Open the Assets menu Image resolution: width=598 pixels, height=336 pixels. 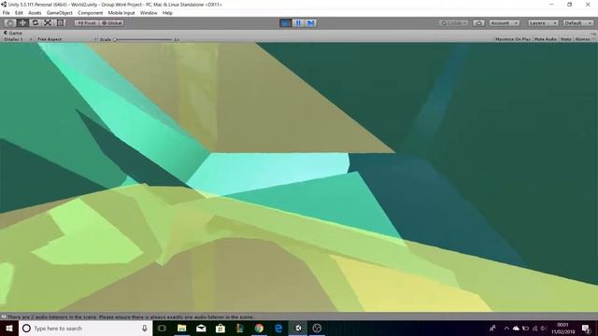pos(35,13)
